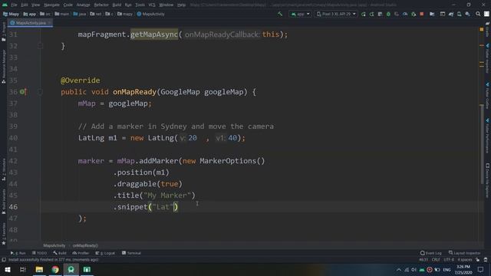This screenshot has height=276, width=491.
Task: Click the Make Project hammer icon
Action: point(280,14)
